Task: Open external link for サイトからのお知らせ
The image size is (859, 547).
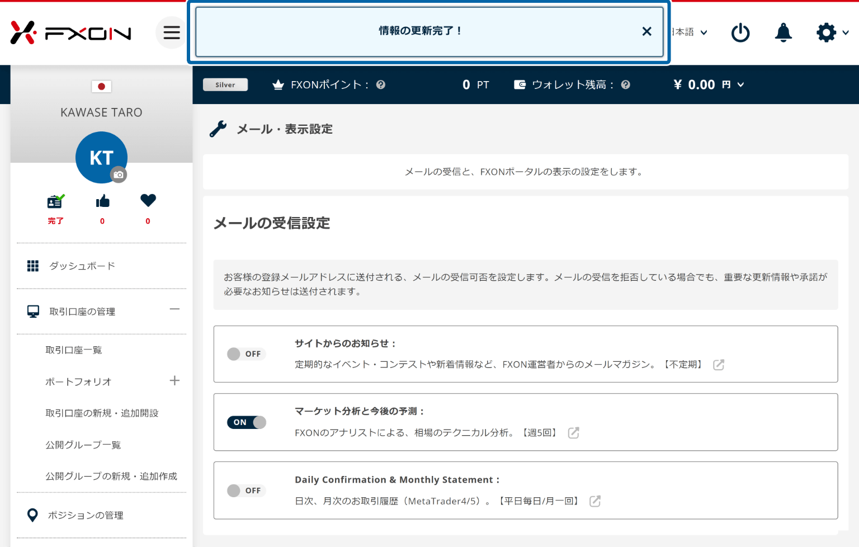Action: click(719, 365)
